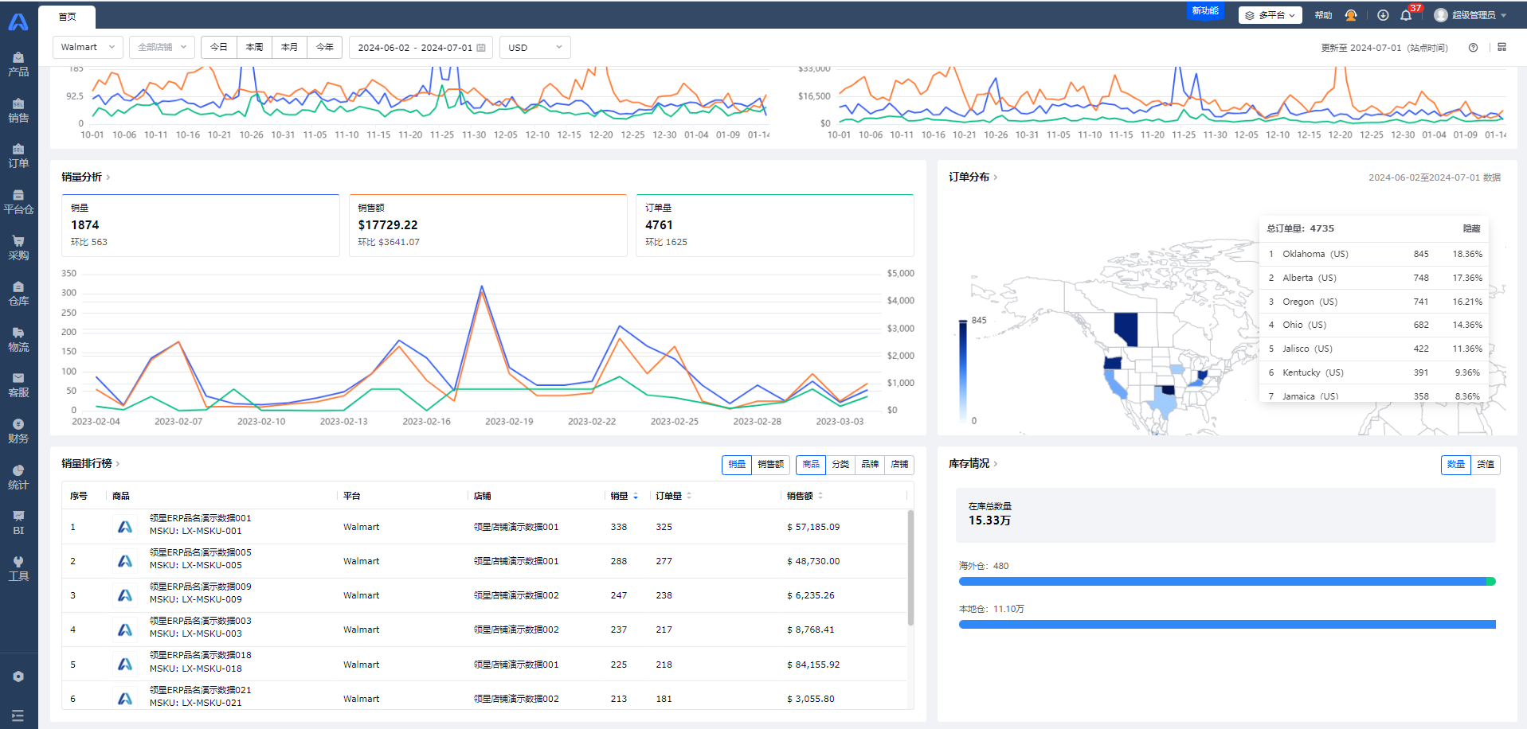The width and height of the screenshot is (1527, 729).
Task: Hide the order distribution list via 隐藏
Action: point(1471,228)
